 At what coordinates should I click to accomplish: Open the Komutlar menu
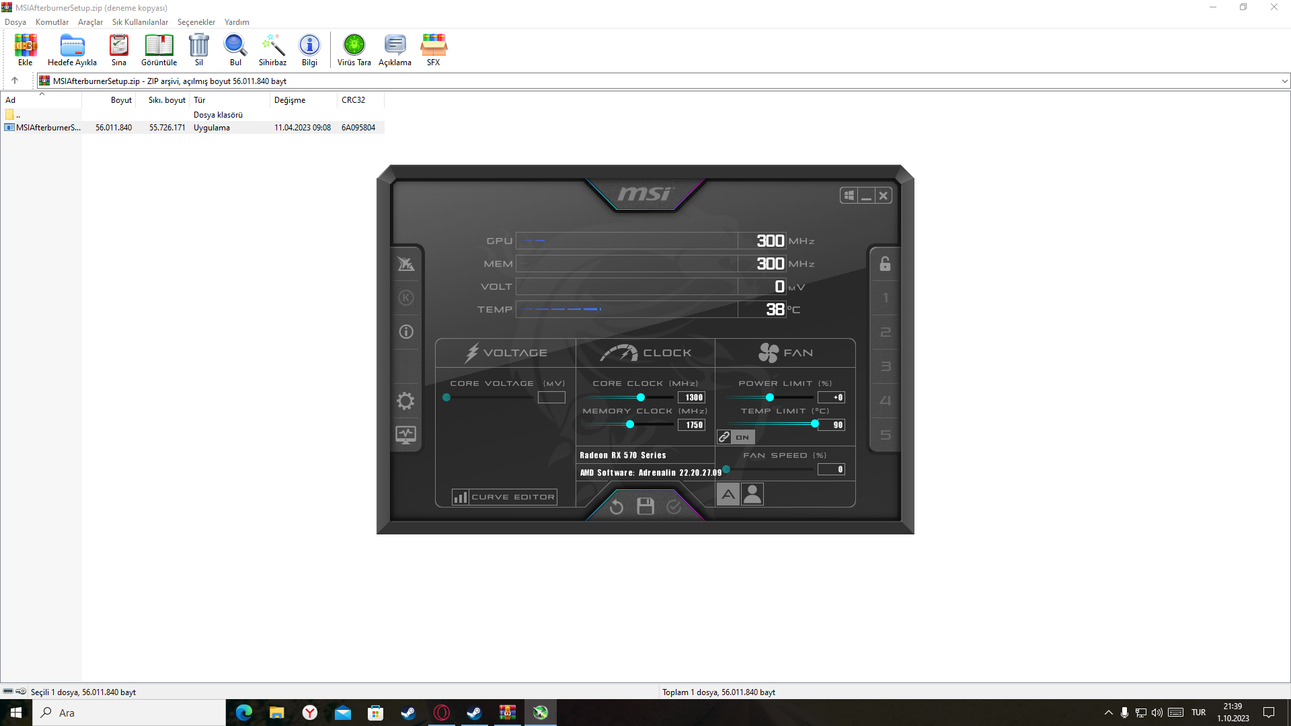52,22
